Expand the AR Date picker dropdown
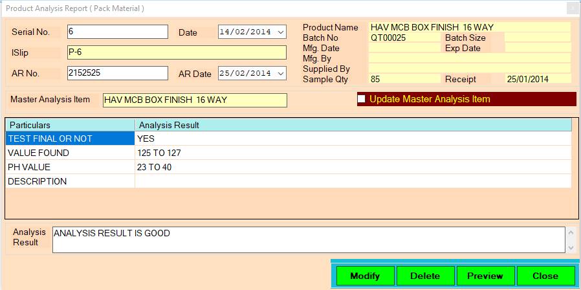The height and width of the screenshot is (290, 581). coord(280,73)
